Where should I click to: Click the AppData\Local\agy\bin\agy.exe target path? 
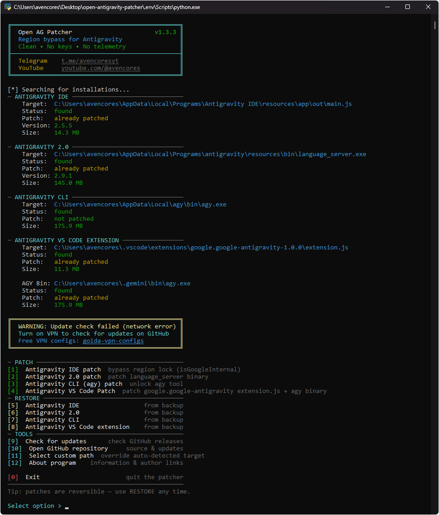click(140, 204)
